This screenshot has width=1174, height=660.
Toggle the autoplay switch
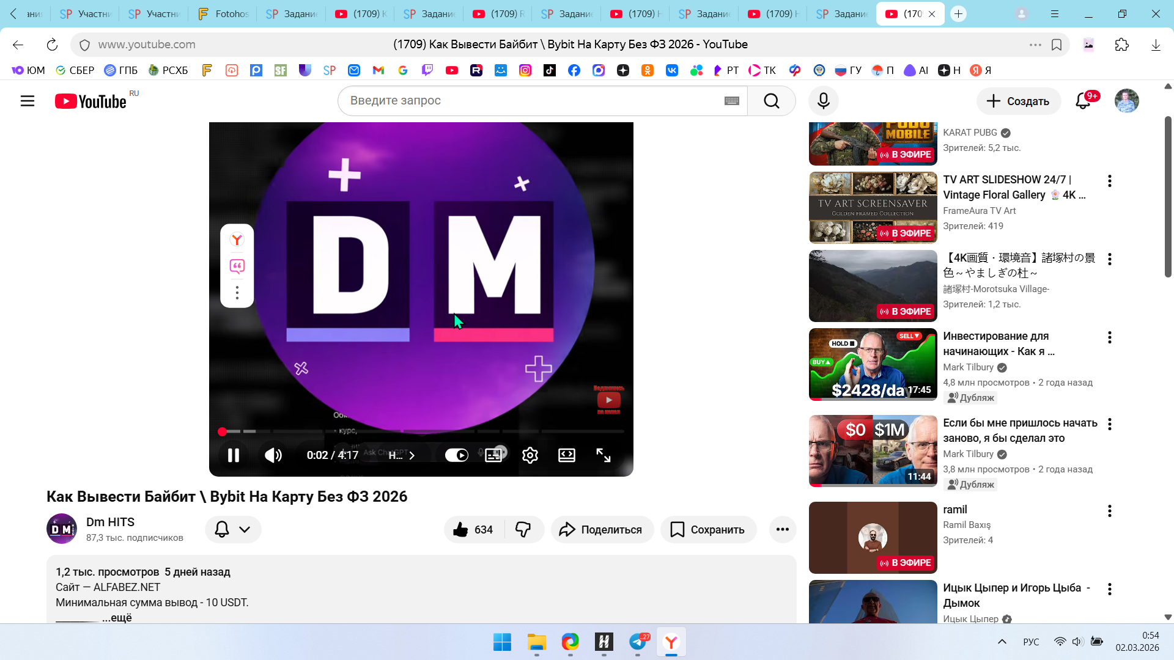click(x=456, y=455)
